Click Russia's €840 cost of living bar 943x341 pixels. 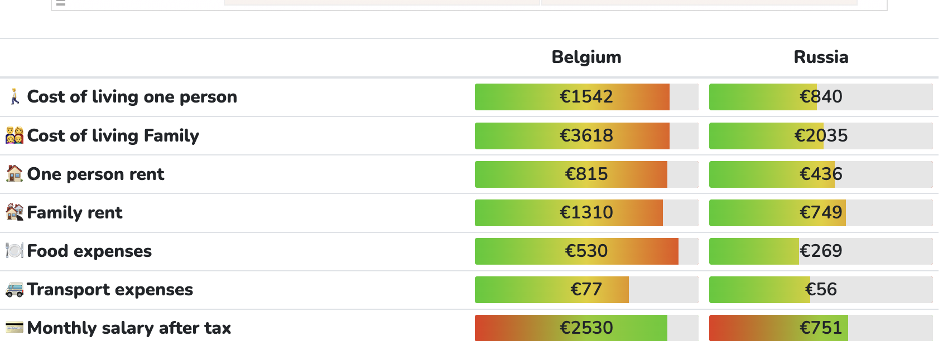[x=821, y=97]
